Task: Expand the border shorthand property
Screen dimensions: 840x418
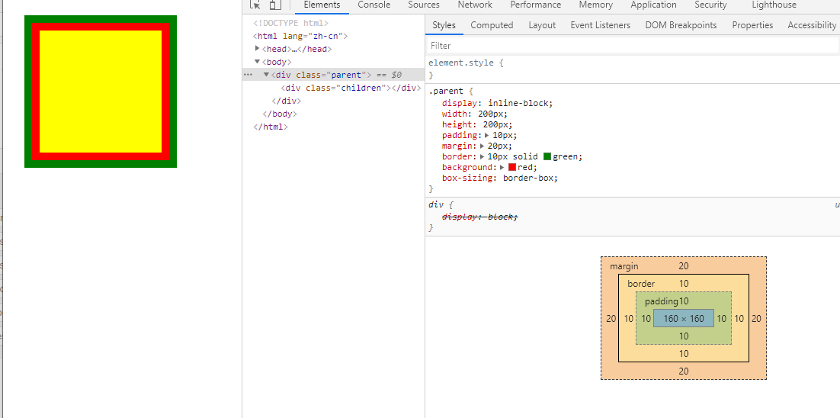Action: coord(483,157)
